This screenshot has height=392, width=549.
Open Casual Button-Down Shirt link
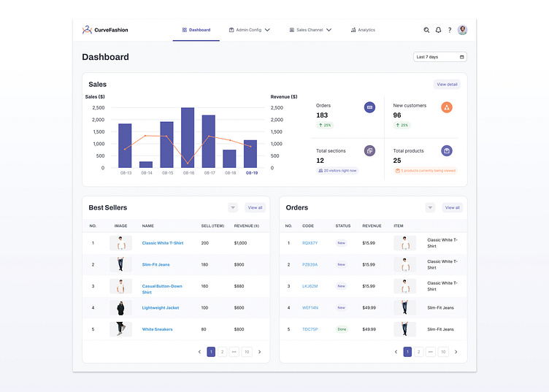[162, 289]
